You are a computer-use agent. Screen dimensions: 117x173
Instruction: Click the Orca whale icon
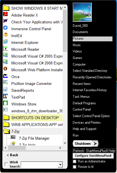pos(5,76)
